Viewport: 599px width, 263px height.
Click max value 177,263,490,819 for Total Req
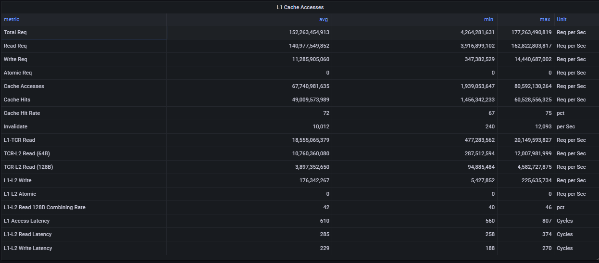tap(531, 32)
